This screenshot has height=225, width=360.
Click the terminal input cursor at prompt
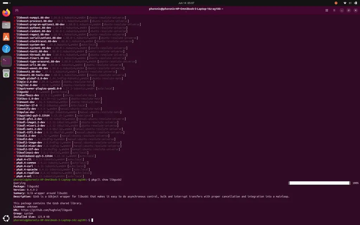click(x=92, y=220)
